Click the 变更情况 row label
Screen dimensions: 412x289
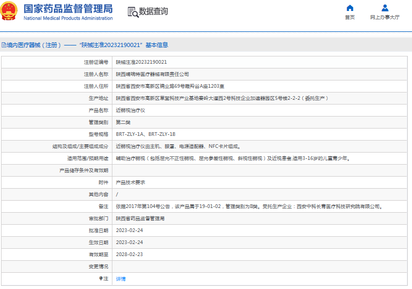coord(98,267)
